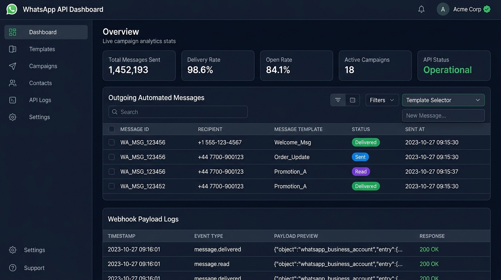Select recipient +1 555-123-4567
This screenshot has height=280, width=501.
point(220,142)
